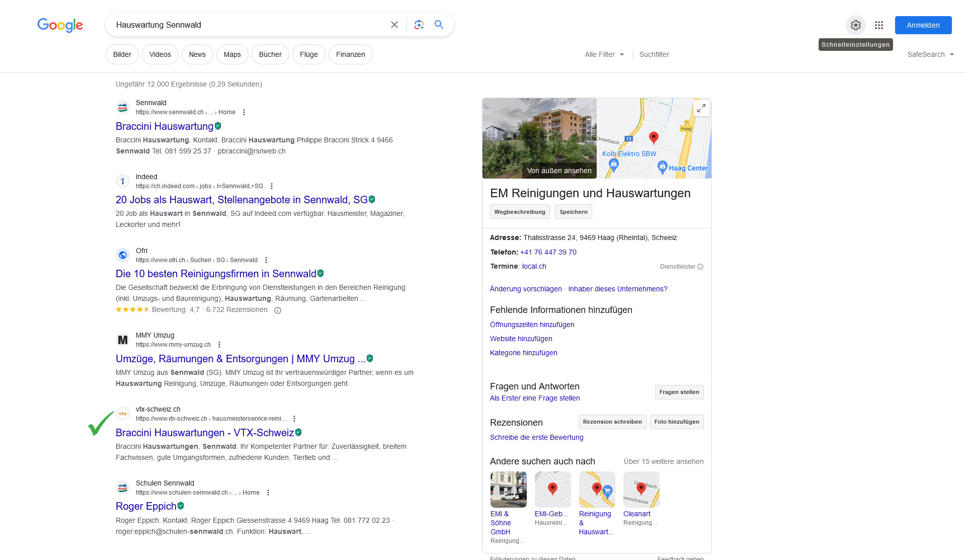Switch to Bilder tab

click(x=122, y=54)
